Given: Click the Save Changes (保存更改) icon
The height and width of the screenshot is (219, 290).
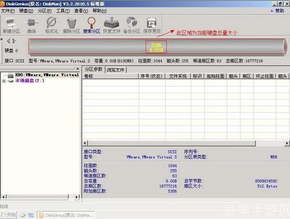Looking at the screenshot, I should [x=152, y=25].
